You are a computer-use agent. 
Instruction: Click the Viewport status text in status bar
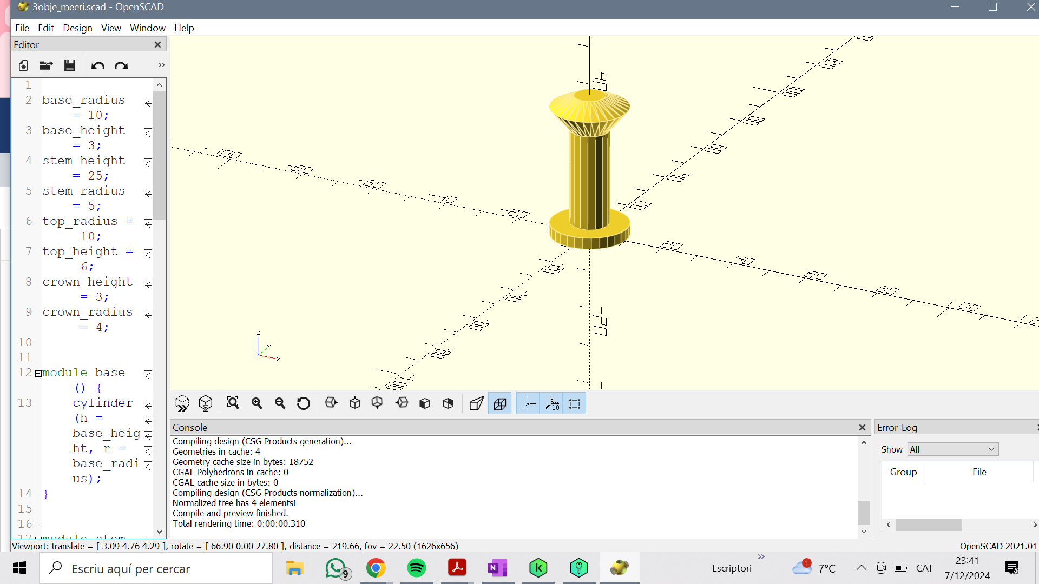coord(235,546)
